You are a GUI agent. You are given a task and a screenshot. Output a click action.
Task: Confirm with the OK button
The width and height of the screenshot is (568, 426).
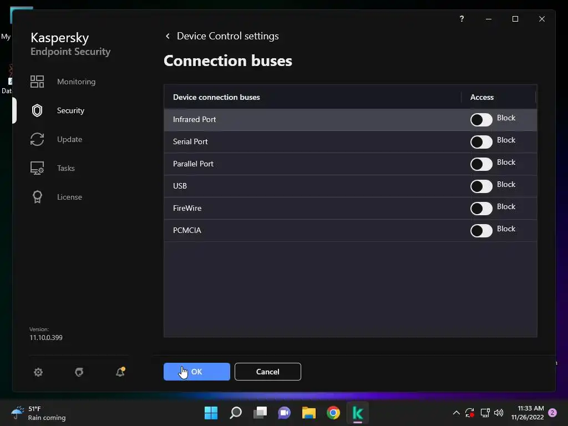[197, 372]
